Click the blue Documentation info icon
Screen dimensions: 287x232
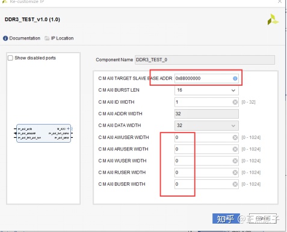pyautogui.click(x=5, y=38)
